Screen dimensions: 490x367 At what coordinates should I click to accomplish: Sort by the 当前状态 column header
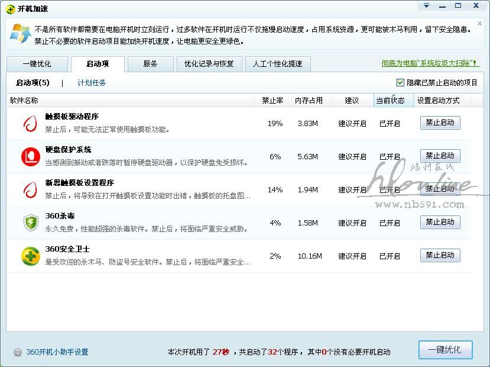point(390,101)
